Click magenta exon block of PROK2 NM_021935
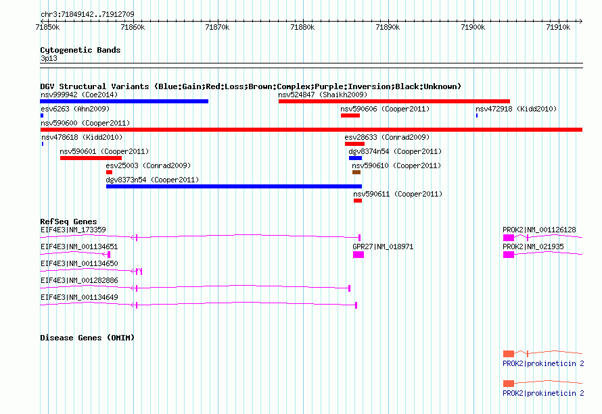 pos(509,255)
